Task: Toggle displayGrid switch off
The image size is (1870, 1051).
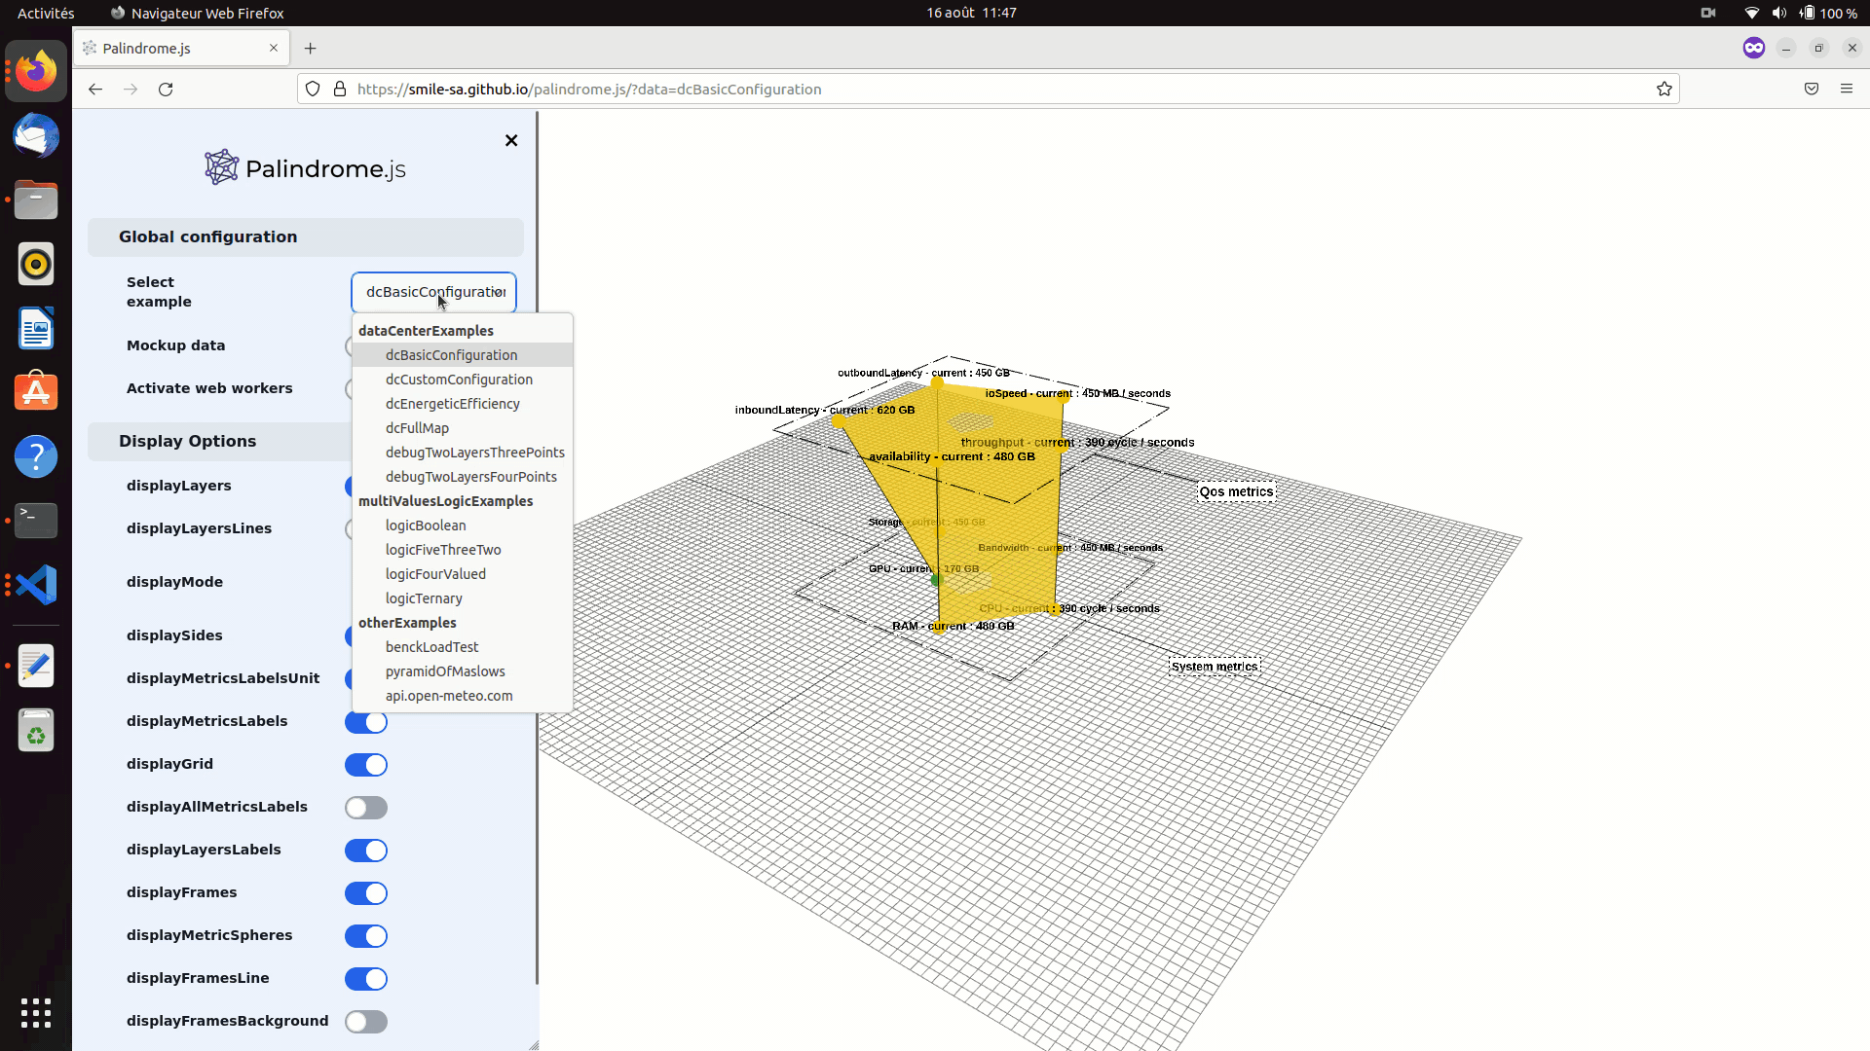Action: (x=366, y=765)
